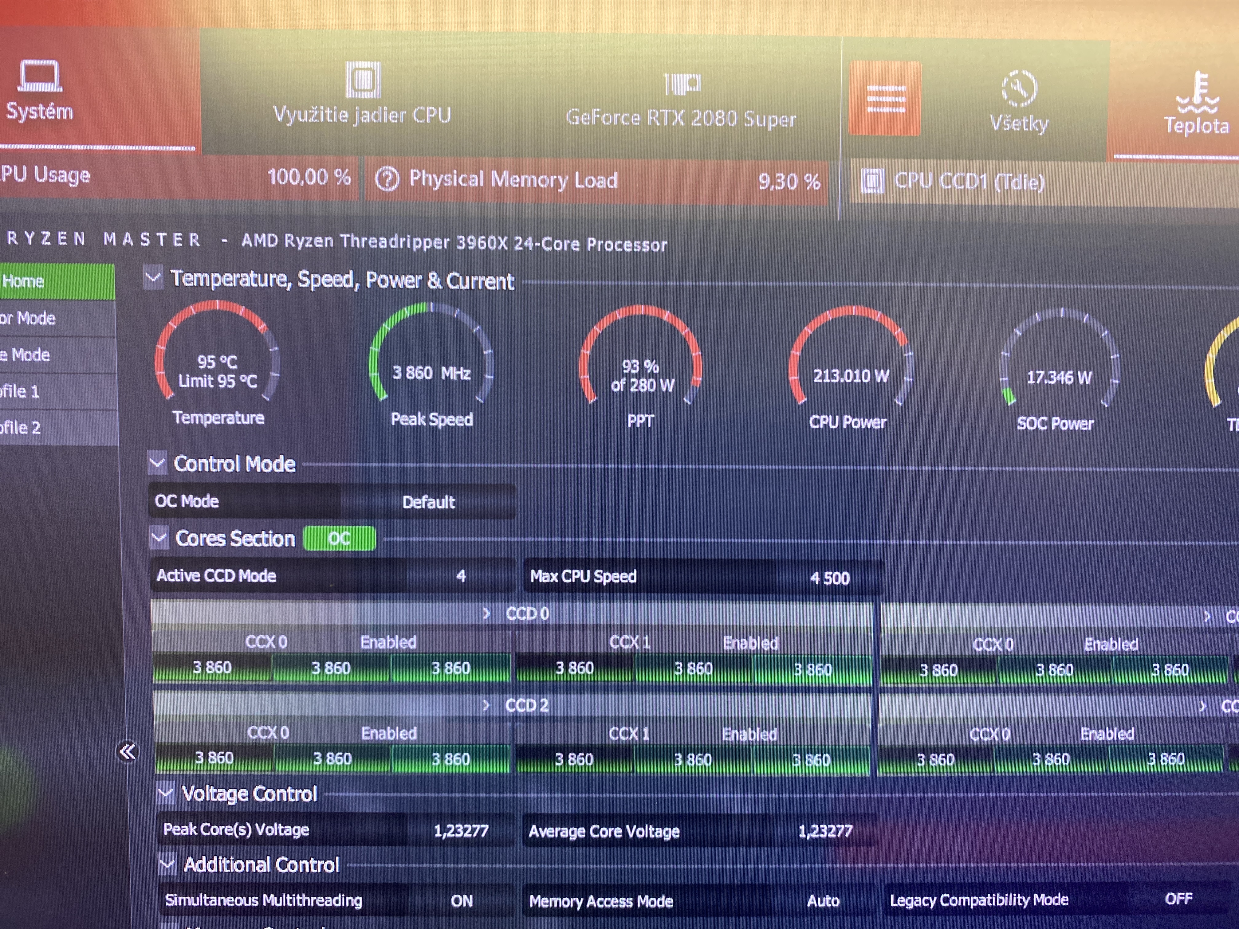The height and width of the screenshot is (929, 1239).
Task: Click the AMD Ryzen Threadripper 3960X title text
Action: coord(454,242)
